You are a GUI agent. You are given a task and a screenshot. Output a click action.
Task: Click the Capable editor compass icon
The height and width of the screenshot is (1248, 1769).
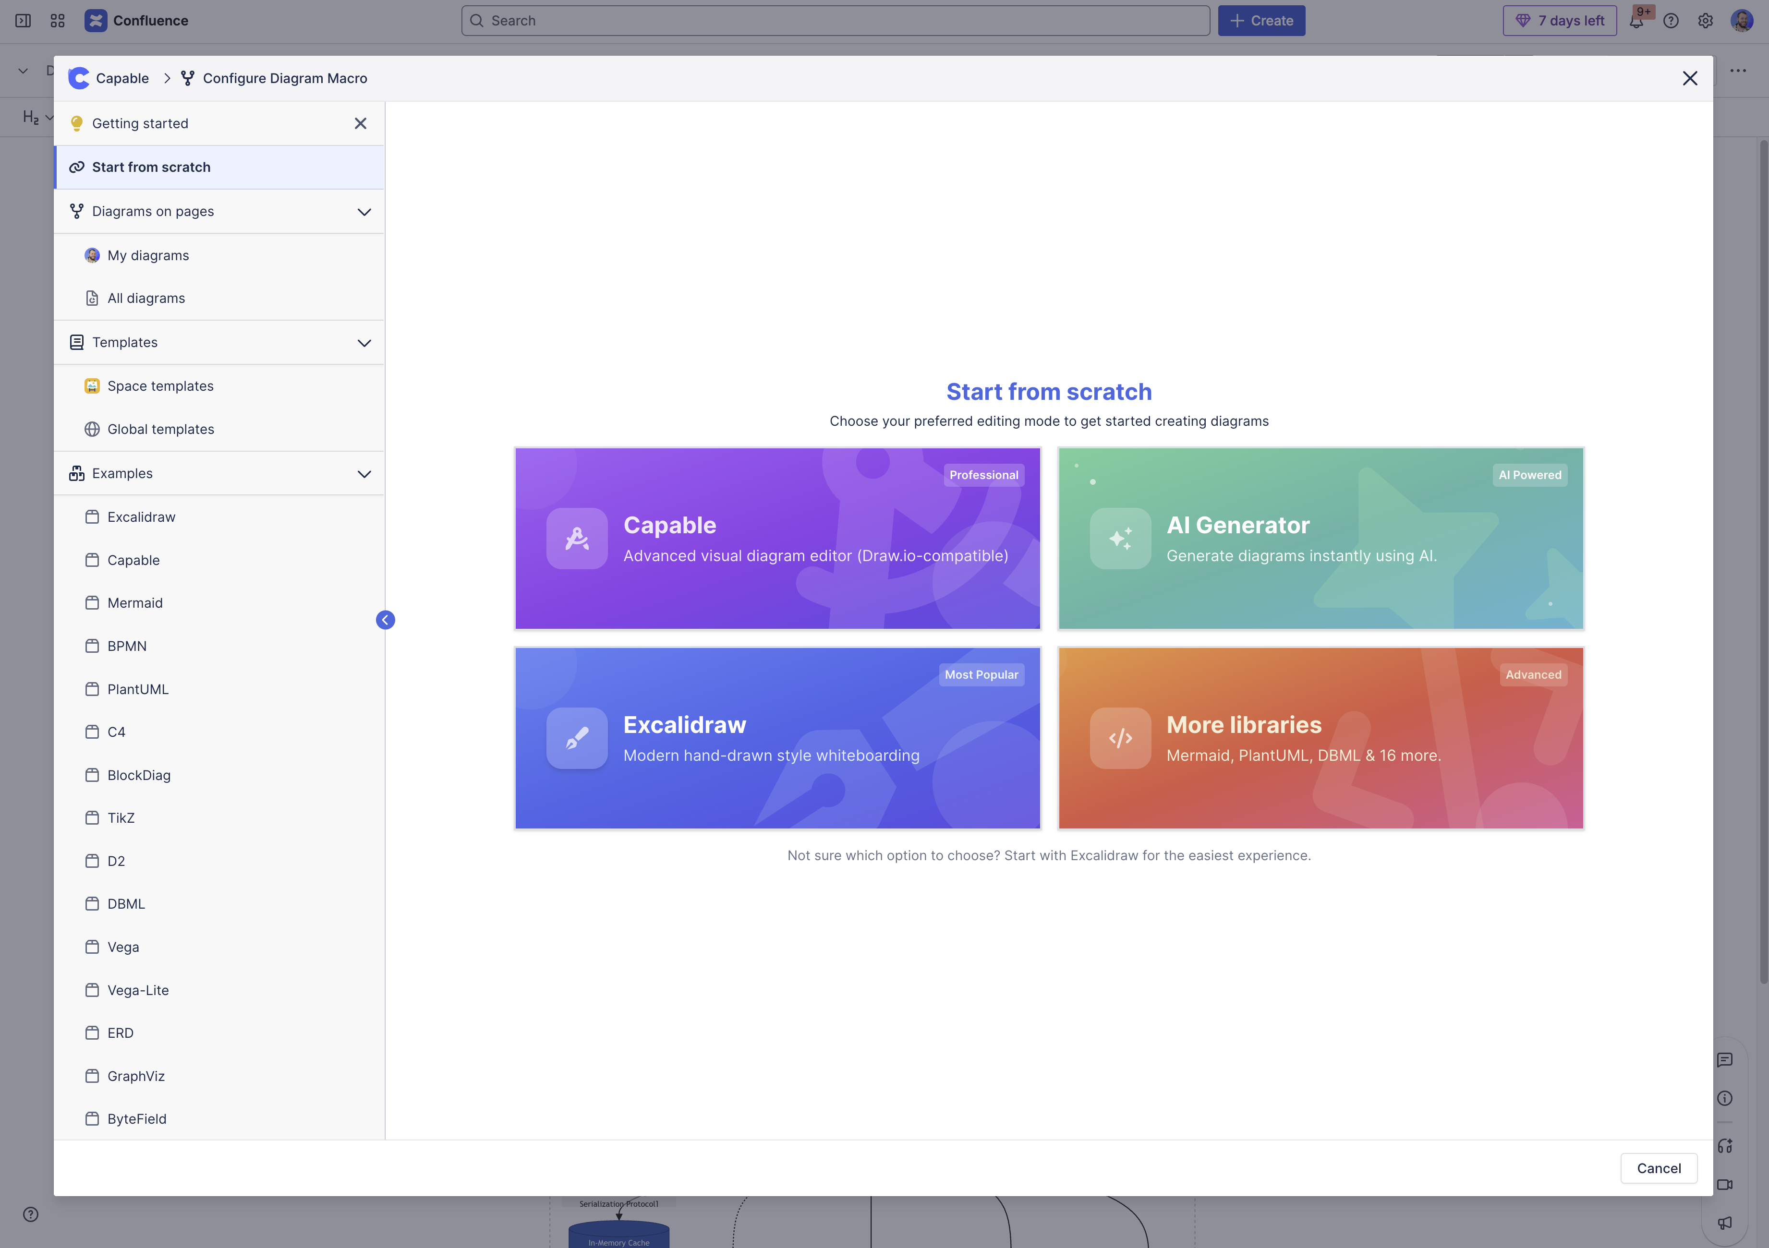click(576, 539)
